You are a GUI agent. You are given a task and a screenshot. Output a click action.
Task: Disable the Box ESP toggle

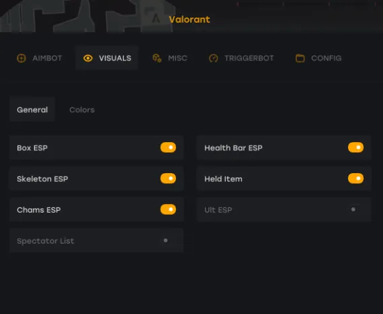(x=168, y=148)
